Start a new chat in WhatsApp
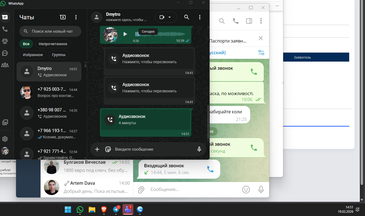365x216 pixels. point(63,17)
